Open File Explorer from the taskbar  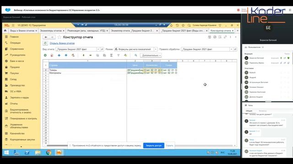tap(38, 153)
